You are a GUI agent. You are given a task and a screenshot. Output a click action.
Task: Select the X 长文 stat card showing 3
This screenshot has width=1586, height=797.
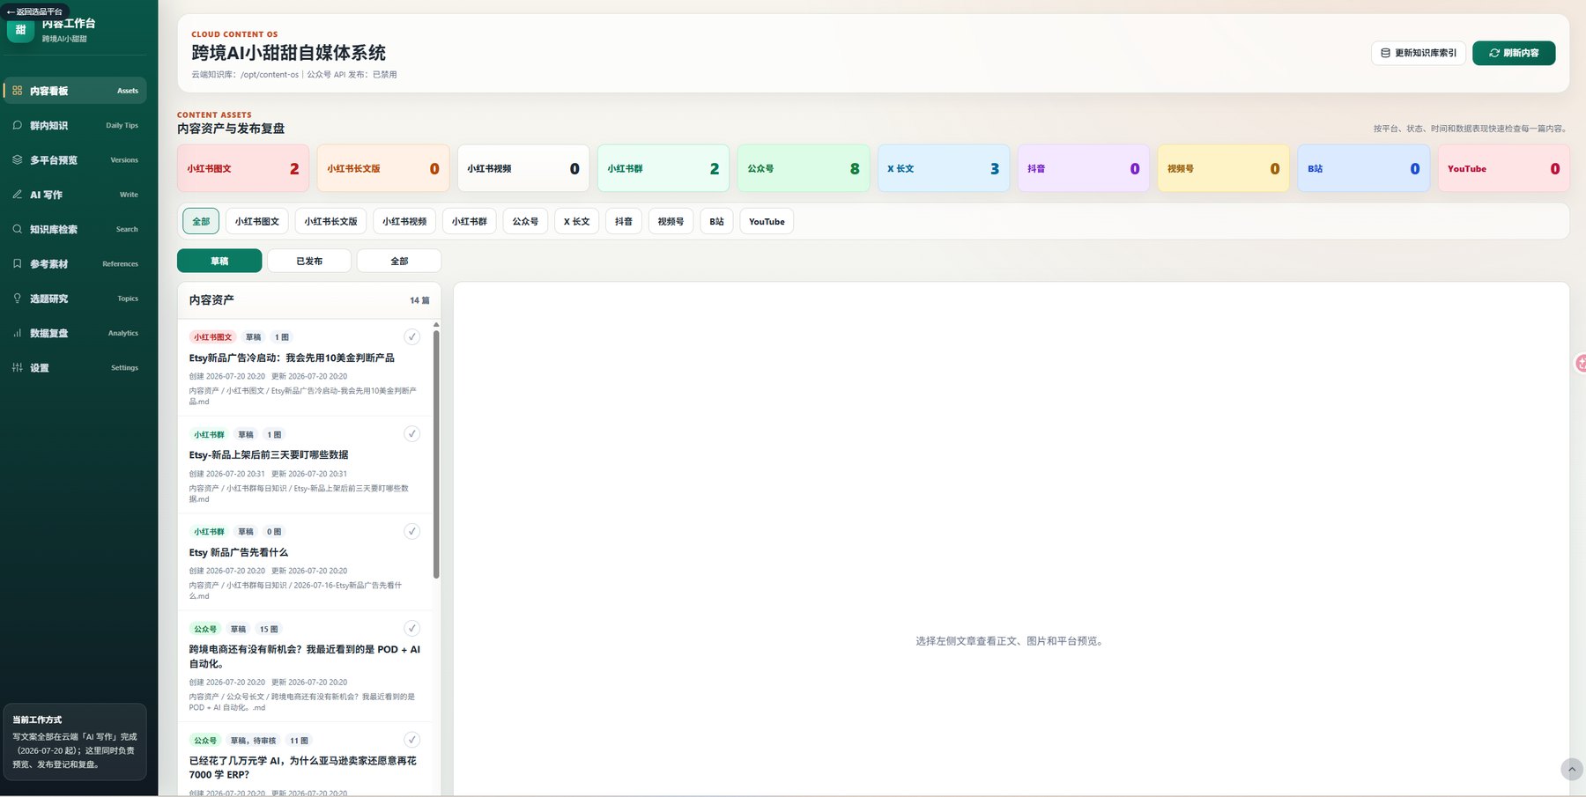944,168
